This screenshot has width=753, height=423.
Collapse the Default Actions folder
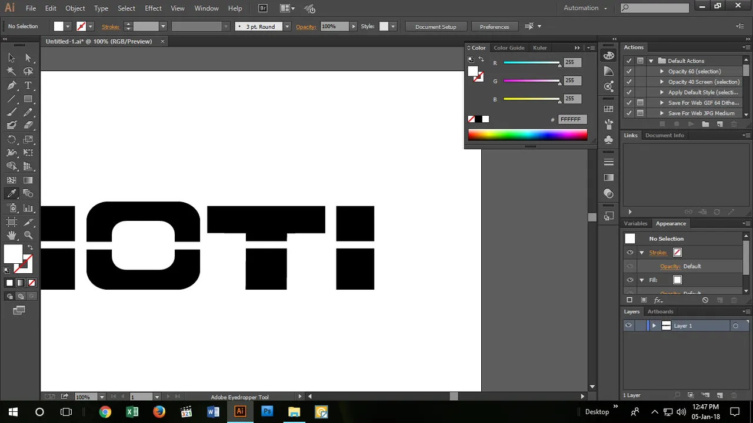[x=651, y=61]
